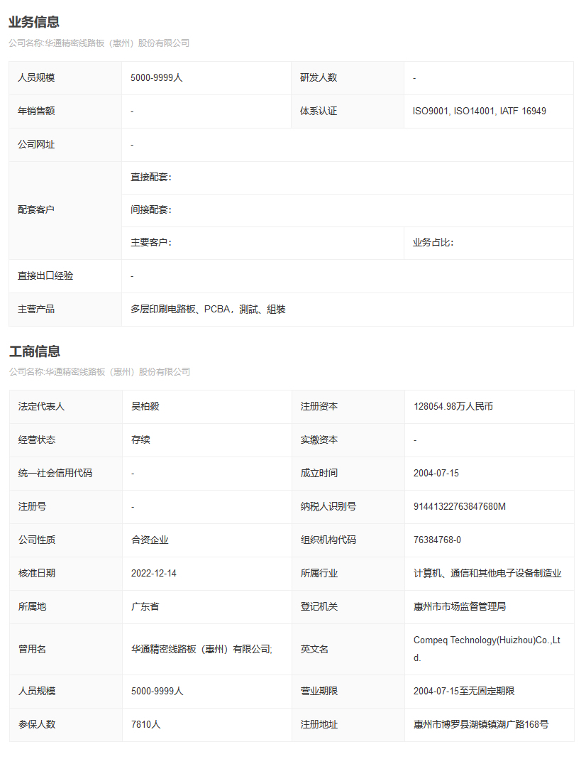Click the 组织机构代码 label
This screenshot has height=781, width=586.
[x=328, y=540]
